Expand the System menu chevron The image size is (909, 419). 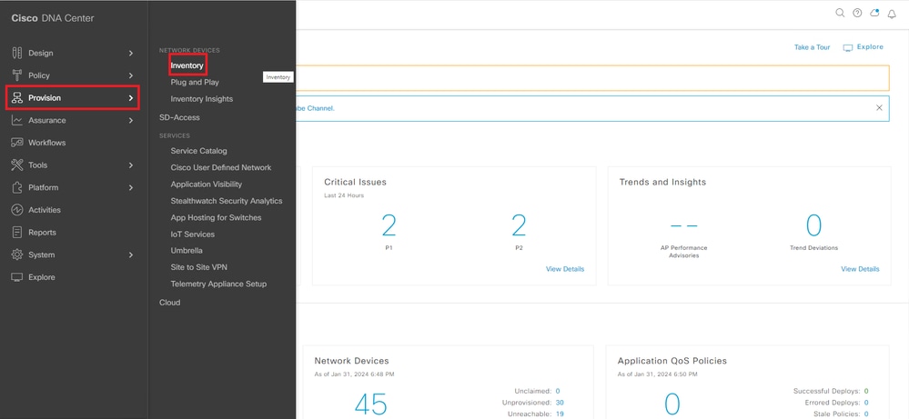tap(131, 254)
